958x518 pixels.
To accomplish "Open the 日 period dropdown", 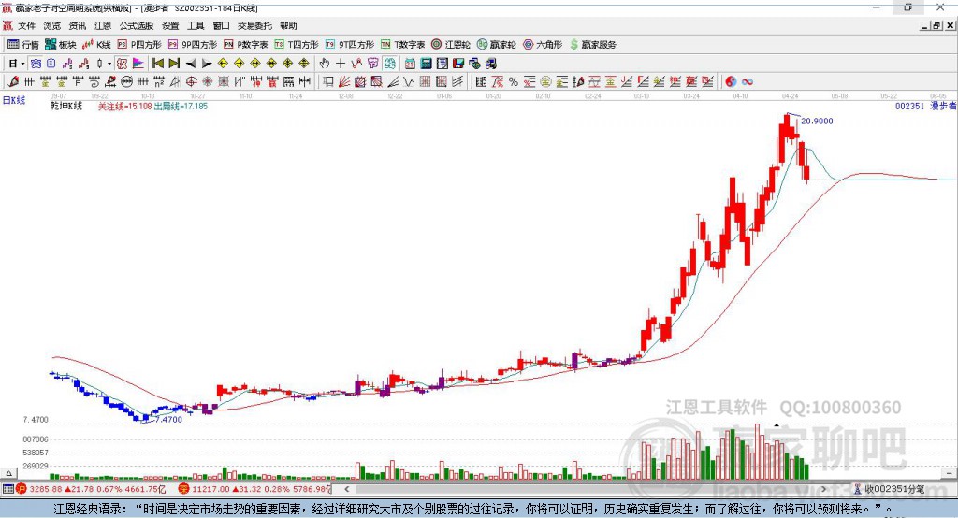I will [x=17, y=64].
